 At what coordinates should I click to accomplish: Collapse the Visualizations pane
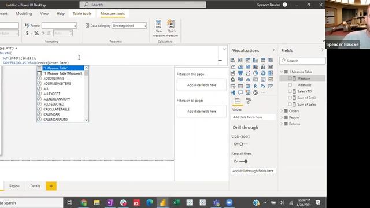[273, 50]
